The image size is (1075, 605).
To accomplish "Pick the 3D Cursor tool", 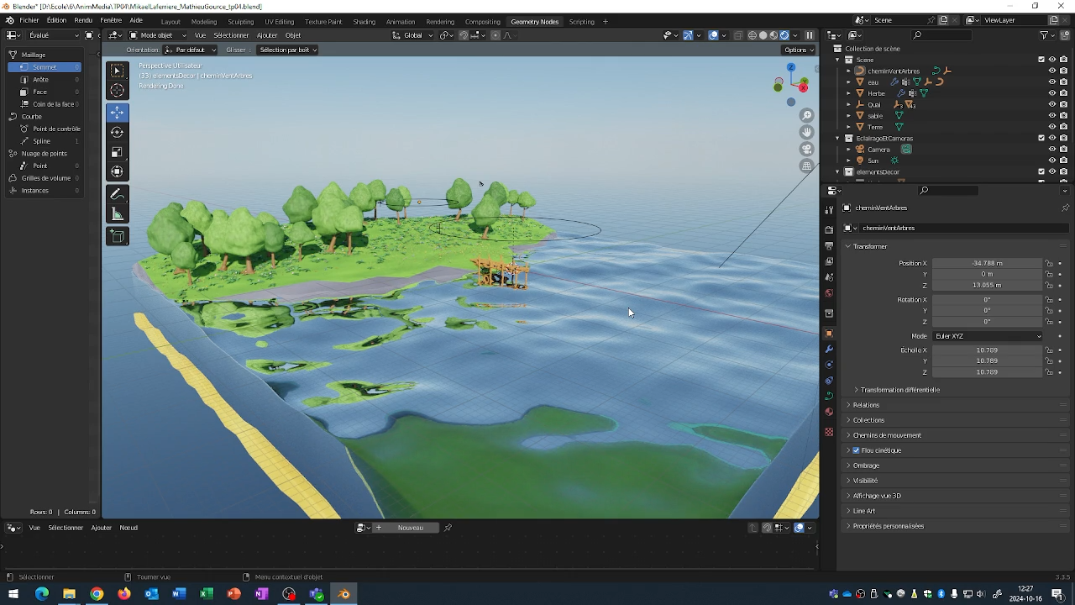I will tap(118, 91).
